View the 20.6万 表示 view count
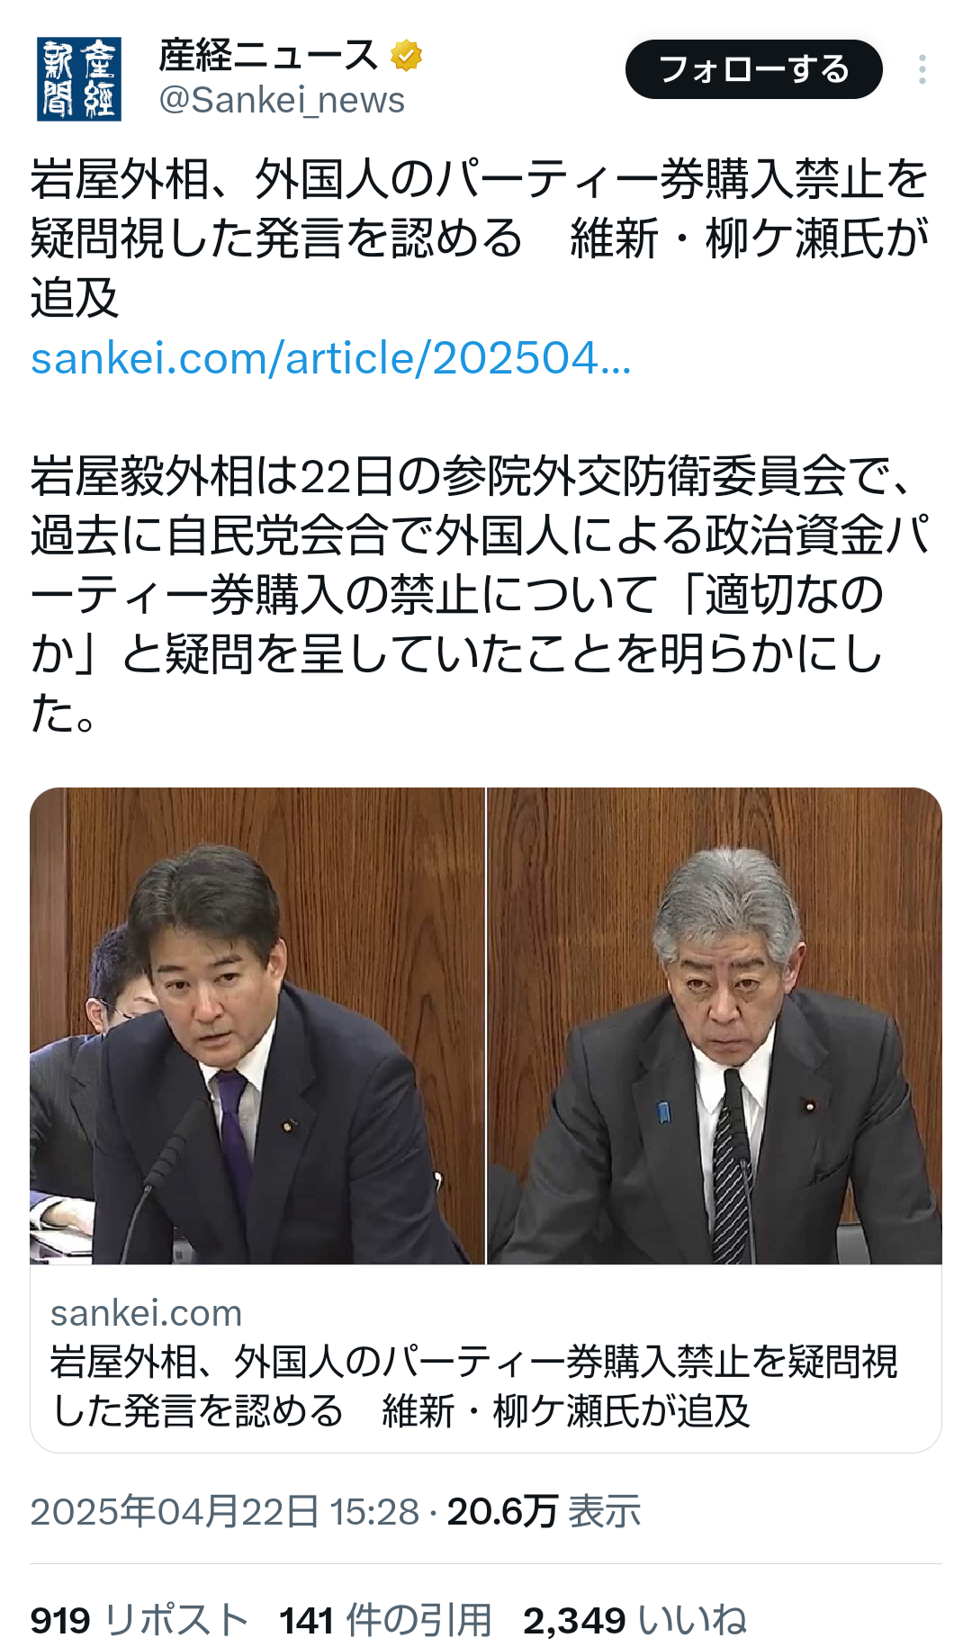Image resolution: width=972 pixels, height=1647 pixels. coord(544,1511)
